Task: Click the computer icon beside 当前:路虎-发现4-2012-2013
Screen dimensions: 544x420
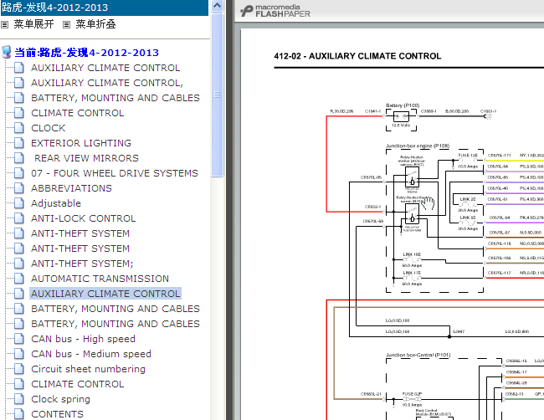Action: 7,53
